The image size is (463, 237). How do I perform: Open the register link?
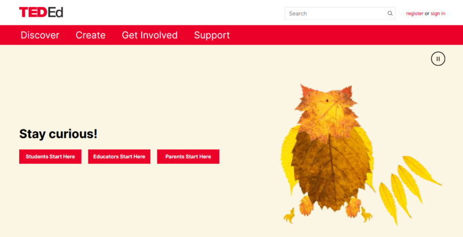[414, 13]
